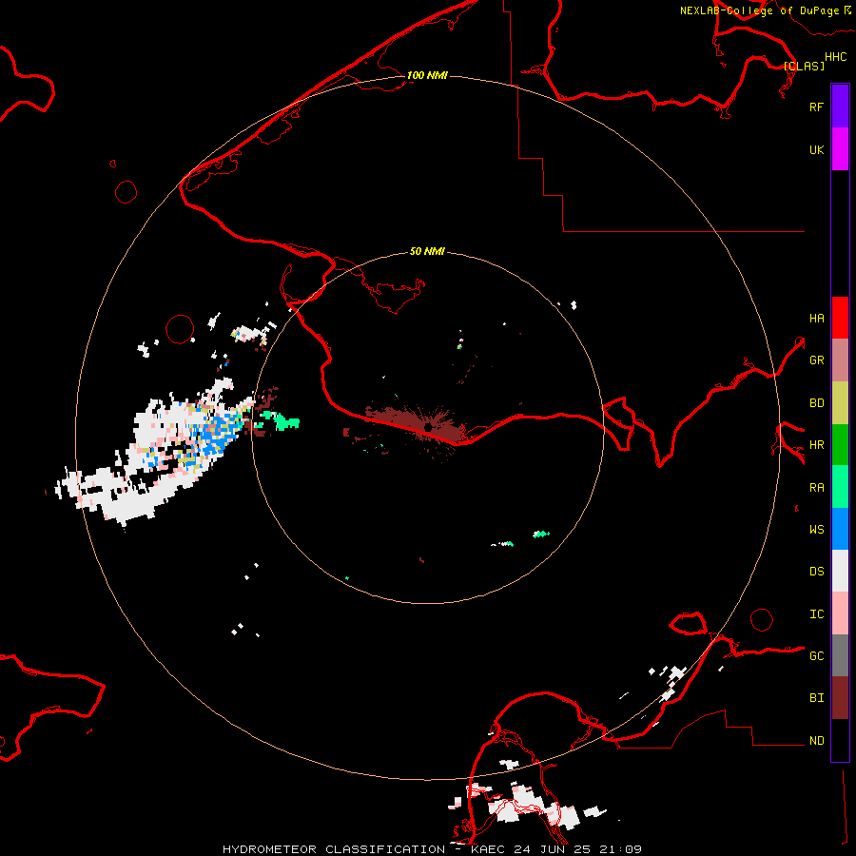Click the Hydrometeor Classification title text
Screen dimensions: 856x856
click(334, 849)
